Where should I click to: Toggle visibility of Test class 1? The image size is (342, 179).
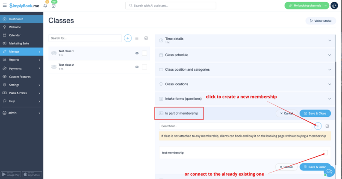pyautogui.click(x=137, y=53)
